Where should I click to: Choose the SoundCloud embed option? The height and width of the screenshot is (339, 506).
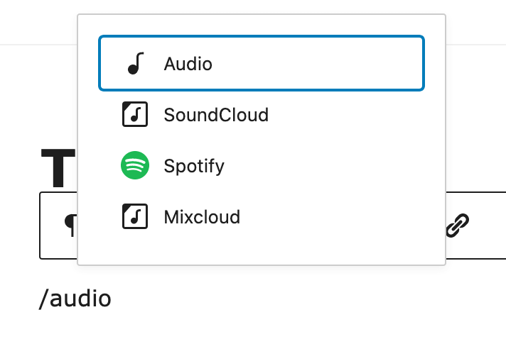point(262,114)
